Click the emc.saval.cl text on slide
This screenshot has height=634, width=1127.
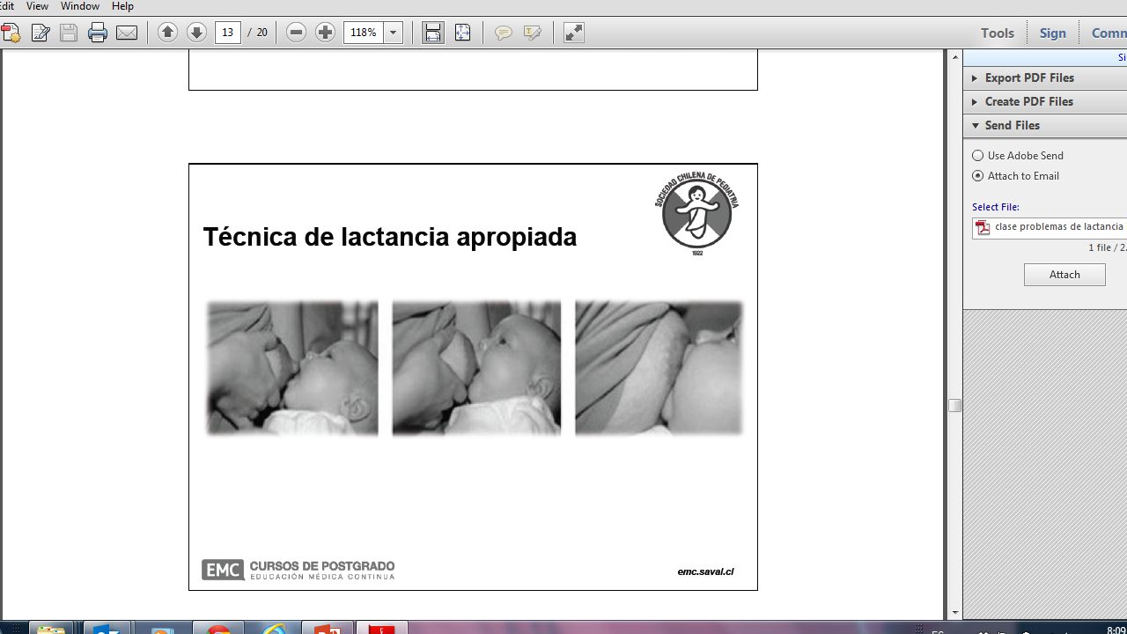[705, 571]
